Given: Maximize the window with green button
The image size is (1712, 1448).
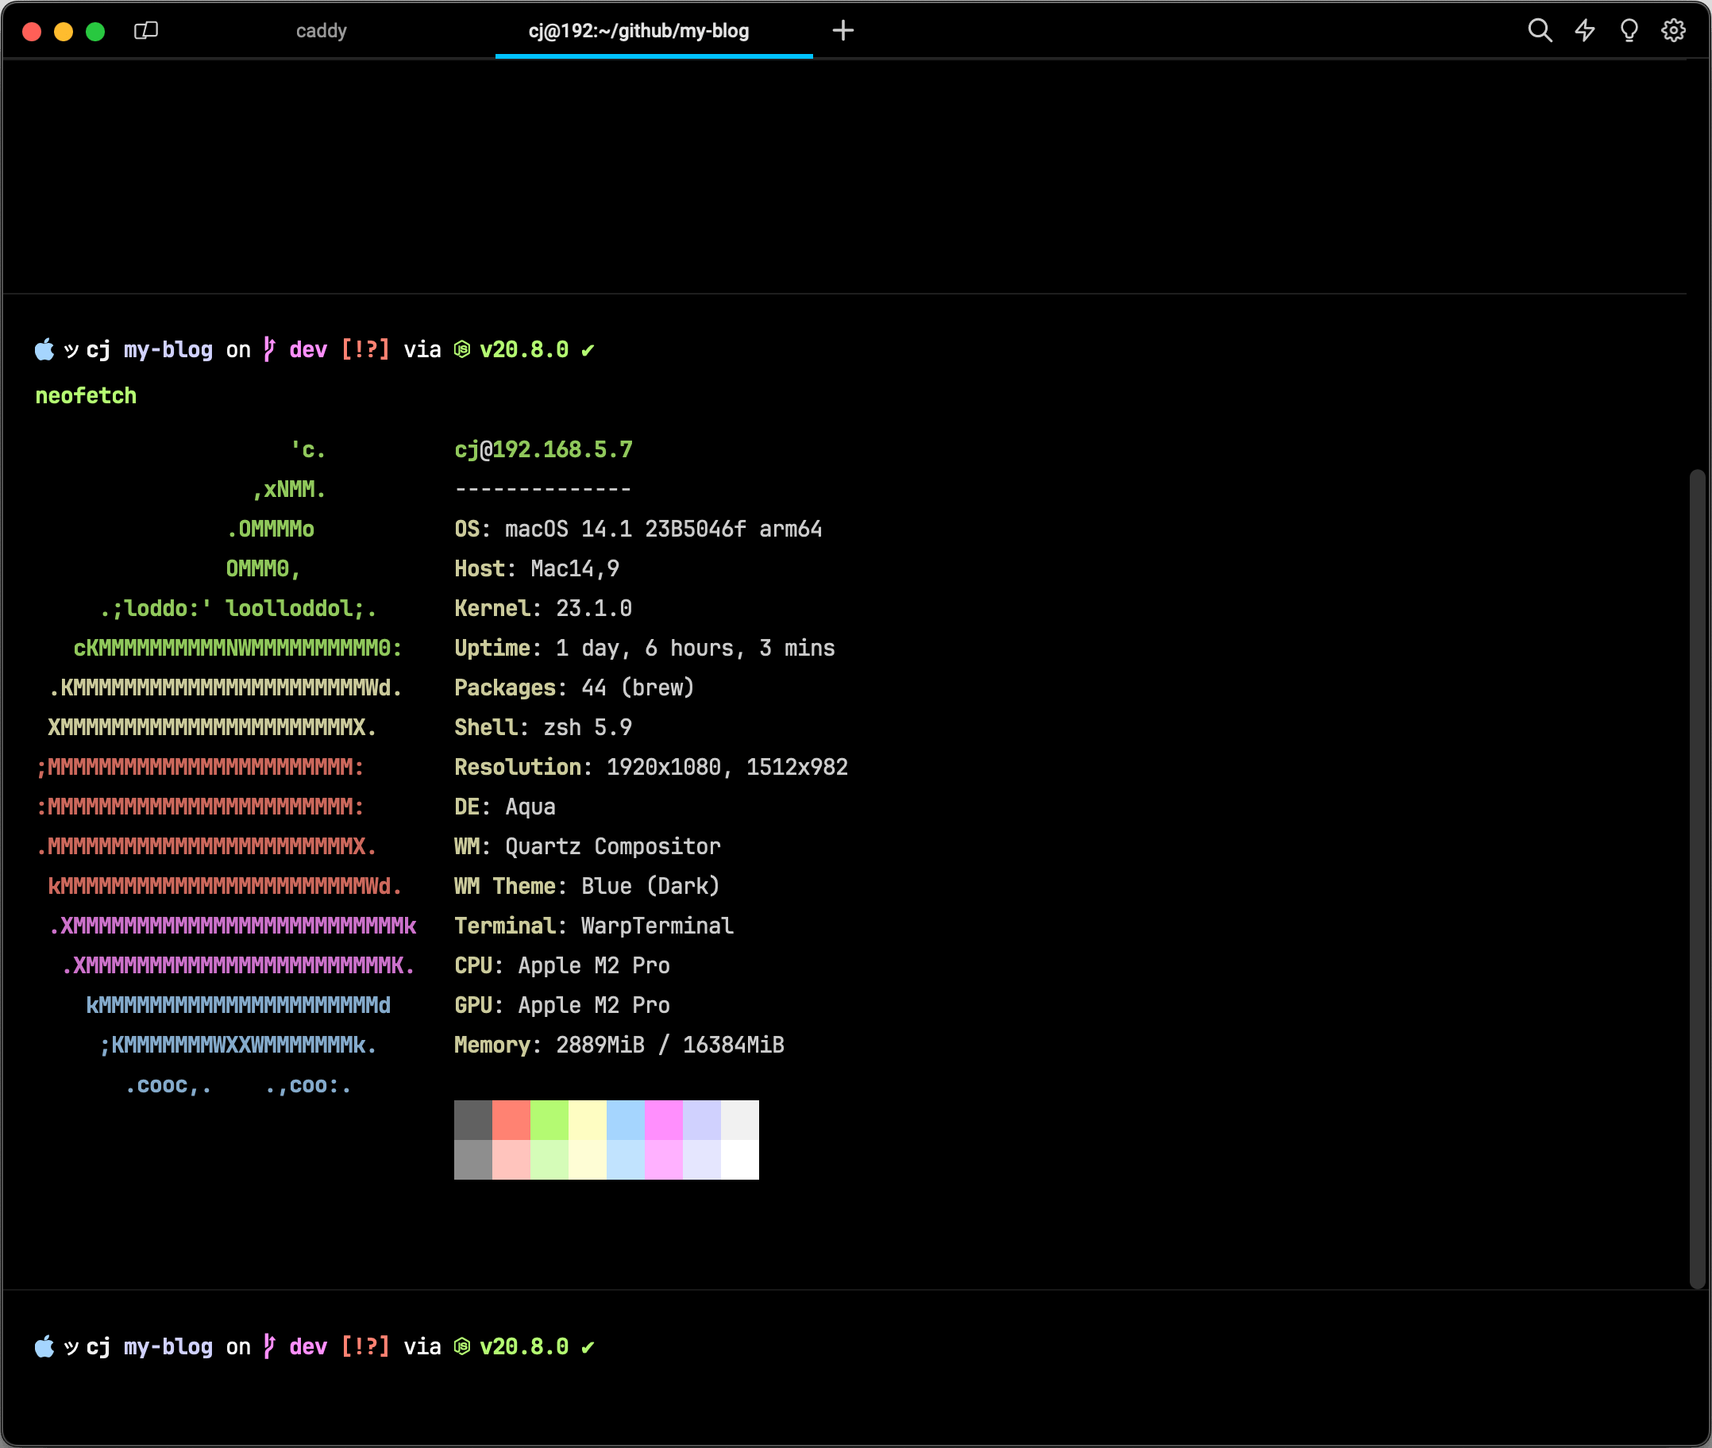Looking at the screenshot, I should click(95, 31).
